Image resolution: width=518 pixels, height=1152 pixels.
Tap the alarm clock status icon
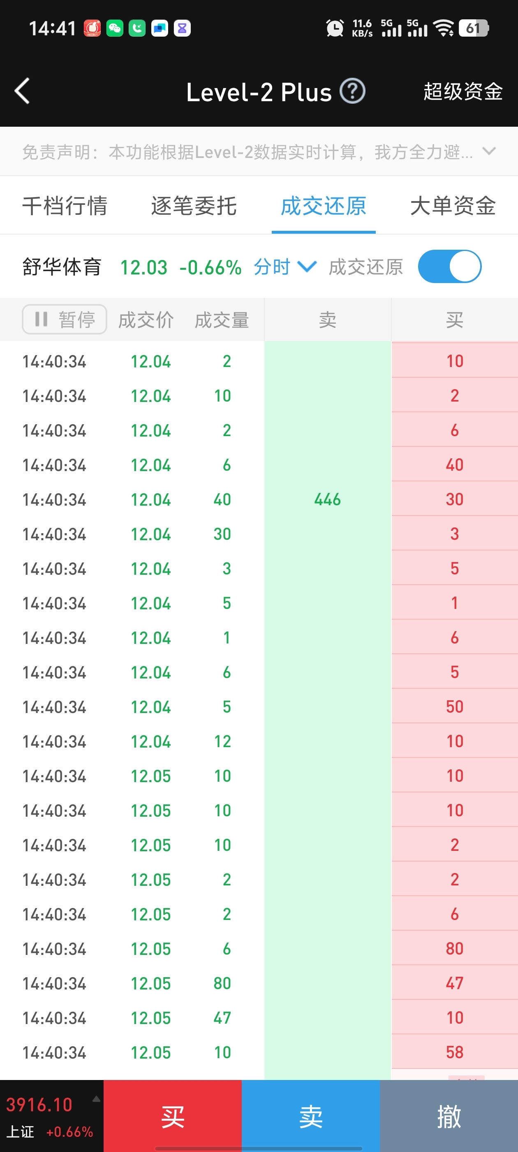(x=335, y=28)
